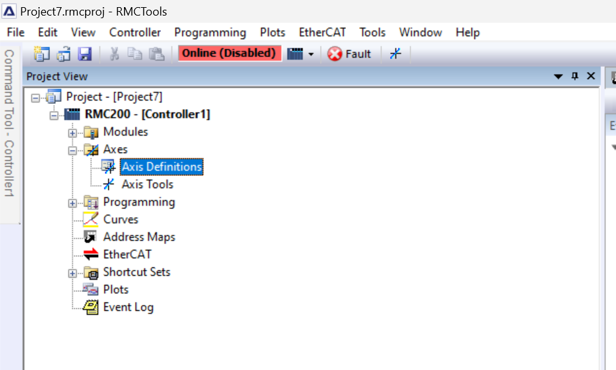Click the Open Project toolbar icon
Screen dimensions: 616x370
coord(63,54)
